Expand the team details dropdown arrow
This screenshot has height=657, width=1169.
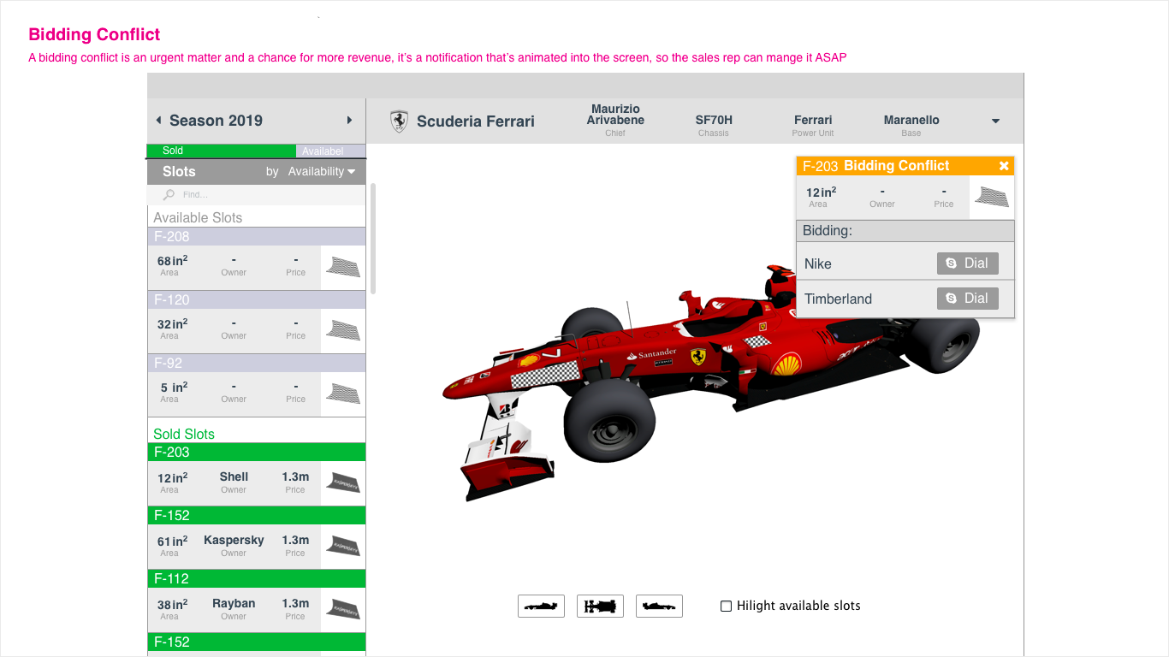(x=995, y=121)
